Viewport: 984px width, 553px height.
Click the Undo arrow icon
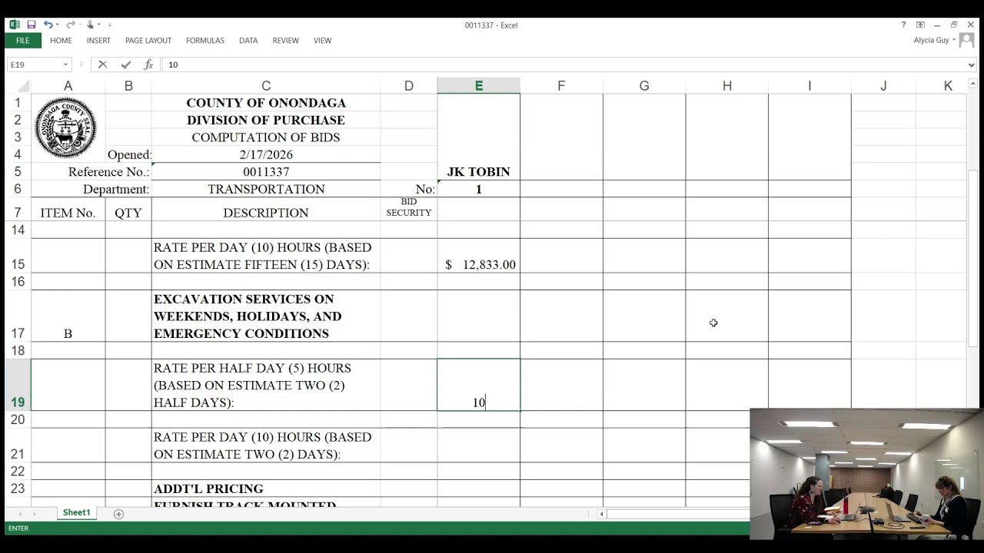pyautogui.click(x=47, y=25)
